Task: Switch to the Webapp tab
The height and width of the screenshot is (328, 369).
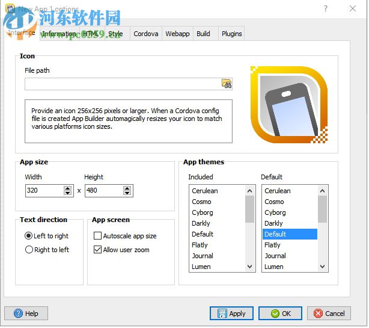Action: pyautogui.click(x=178, y=34)
